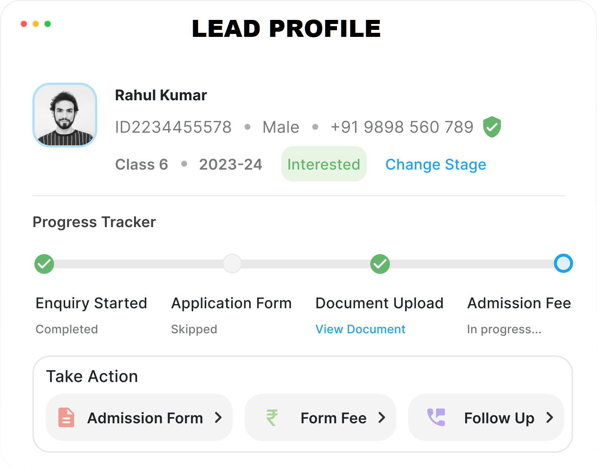Click the Interested stage badge
The height and width of the screenshot is (469, 597).
(x=324, y=164)
